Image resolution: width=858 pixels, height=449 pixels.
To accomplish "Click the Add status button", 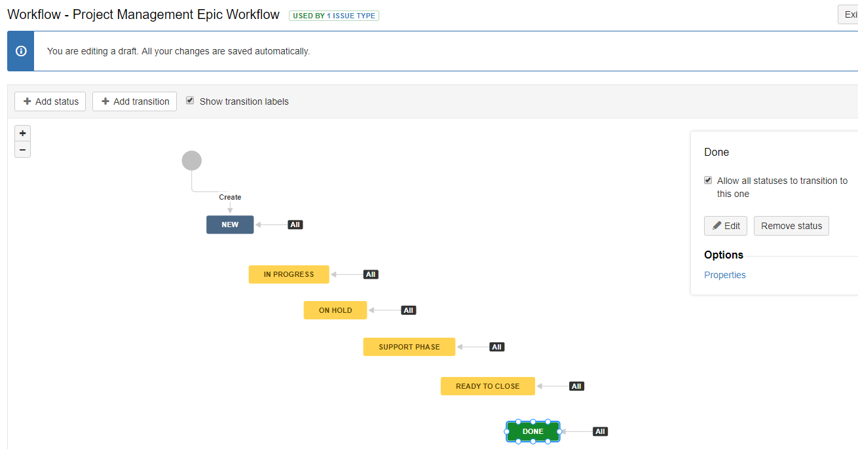I will 50,101.
